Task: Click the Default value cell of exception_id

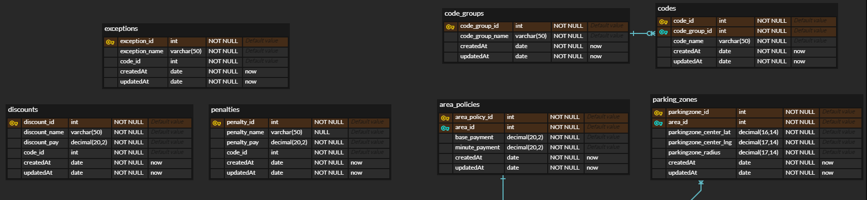Action: (x=265, y=41)
